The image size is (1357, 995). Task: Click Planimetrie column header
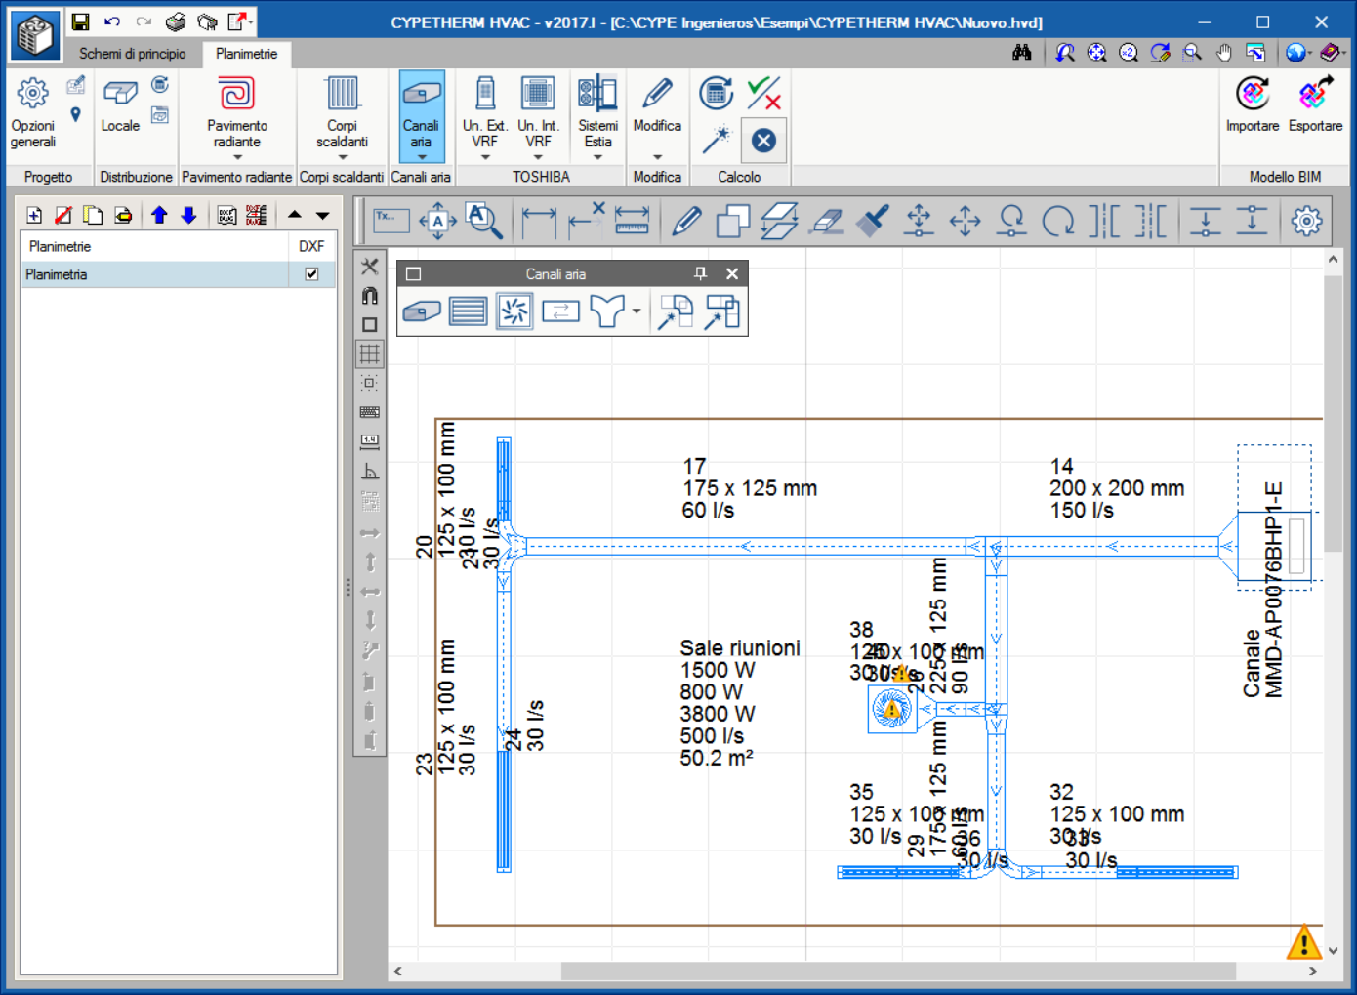tap(154, 246)
